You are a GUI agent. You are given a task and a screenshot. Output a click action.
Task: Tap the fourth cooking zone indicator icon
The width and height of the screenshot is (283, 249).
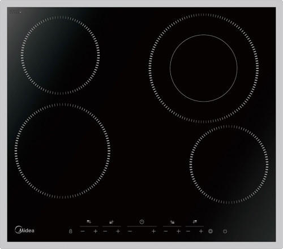[x=195, y=222]
